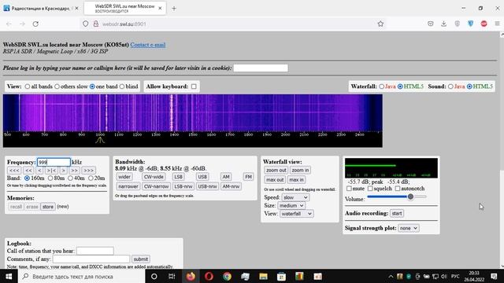The height and width of the screenshot is (283, 504).
Task: Open the waterfall Size dropdown
Action: point(291,205)
